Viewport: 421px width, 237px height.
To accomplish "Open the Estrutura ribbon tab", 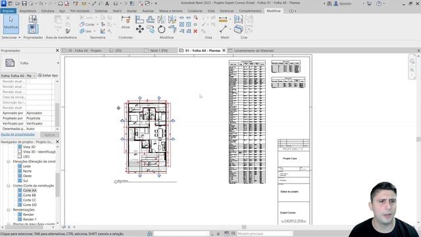I will pos(47,11).
